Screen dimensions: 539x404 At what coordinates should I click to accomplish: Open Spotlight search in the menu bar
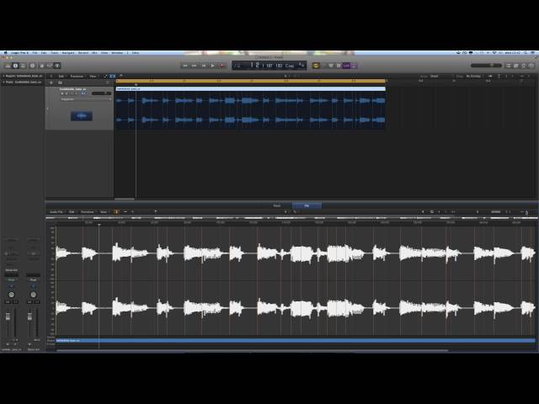click(x=526, y=53)
